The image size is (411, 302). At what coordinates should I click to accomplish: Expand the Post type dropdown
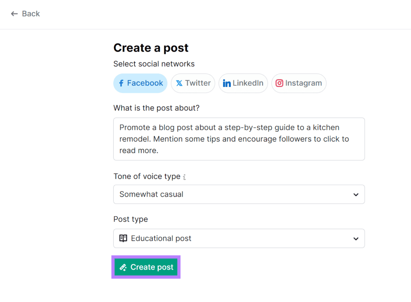[239, 238]
